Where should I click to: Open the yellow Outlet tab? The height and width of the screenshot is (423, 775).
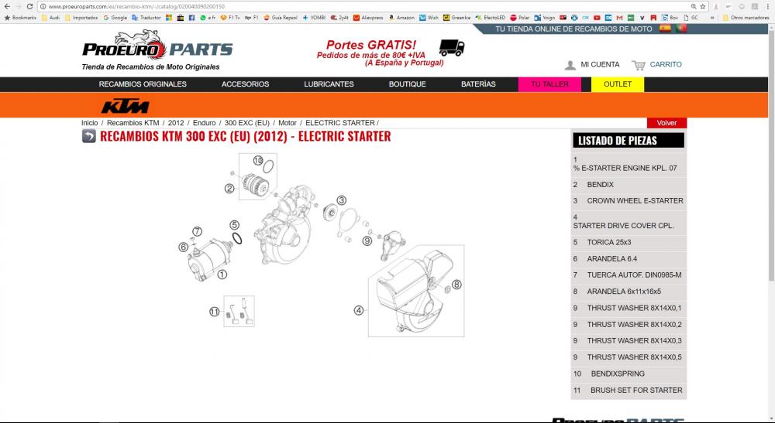click(x=618, y=84)
